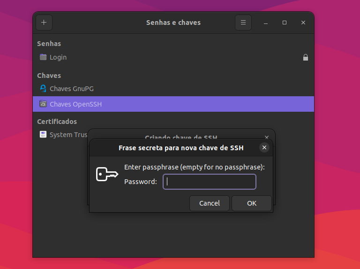This screenshot has height=269, width=360.
Task: Select Chaves GnuPG in the sidebar
Action: coord(173,89)
